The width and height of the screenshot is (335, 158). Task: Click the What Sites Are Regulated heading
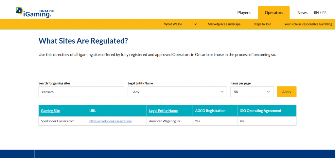(83, 41)
